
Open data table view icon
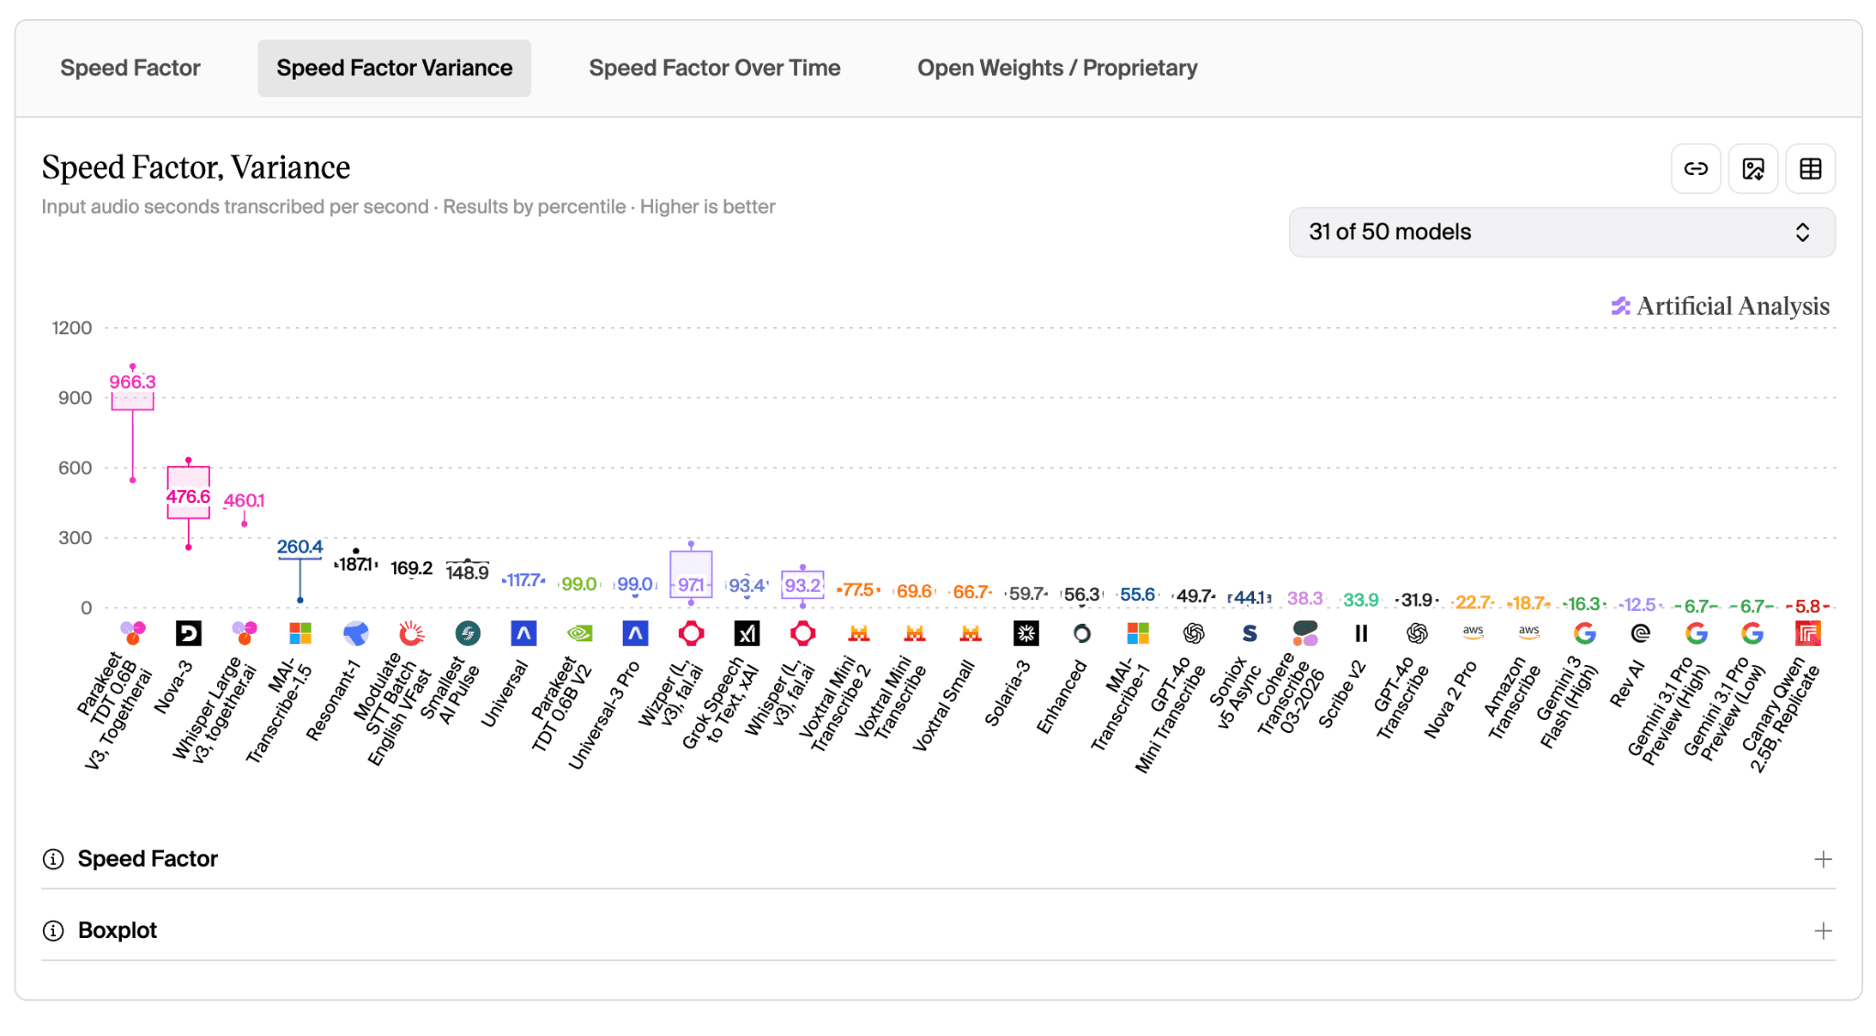click(1810, 169)
